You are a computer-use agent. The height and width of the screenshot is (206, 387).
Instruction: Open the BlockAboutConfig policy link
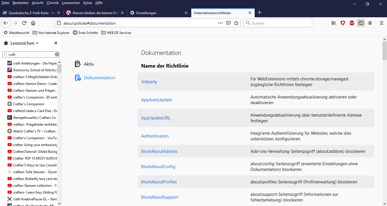click(x=158, y=167)
